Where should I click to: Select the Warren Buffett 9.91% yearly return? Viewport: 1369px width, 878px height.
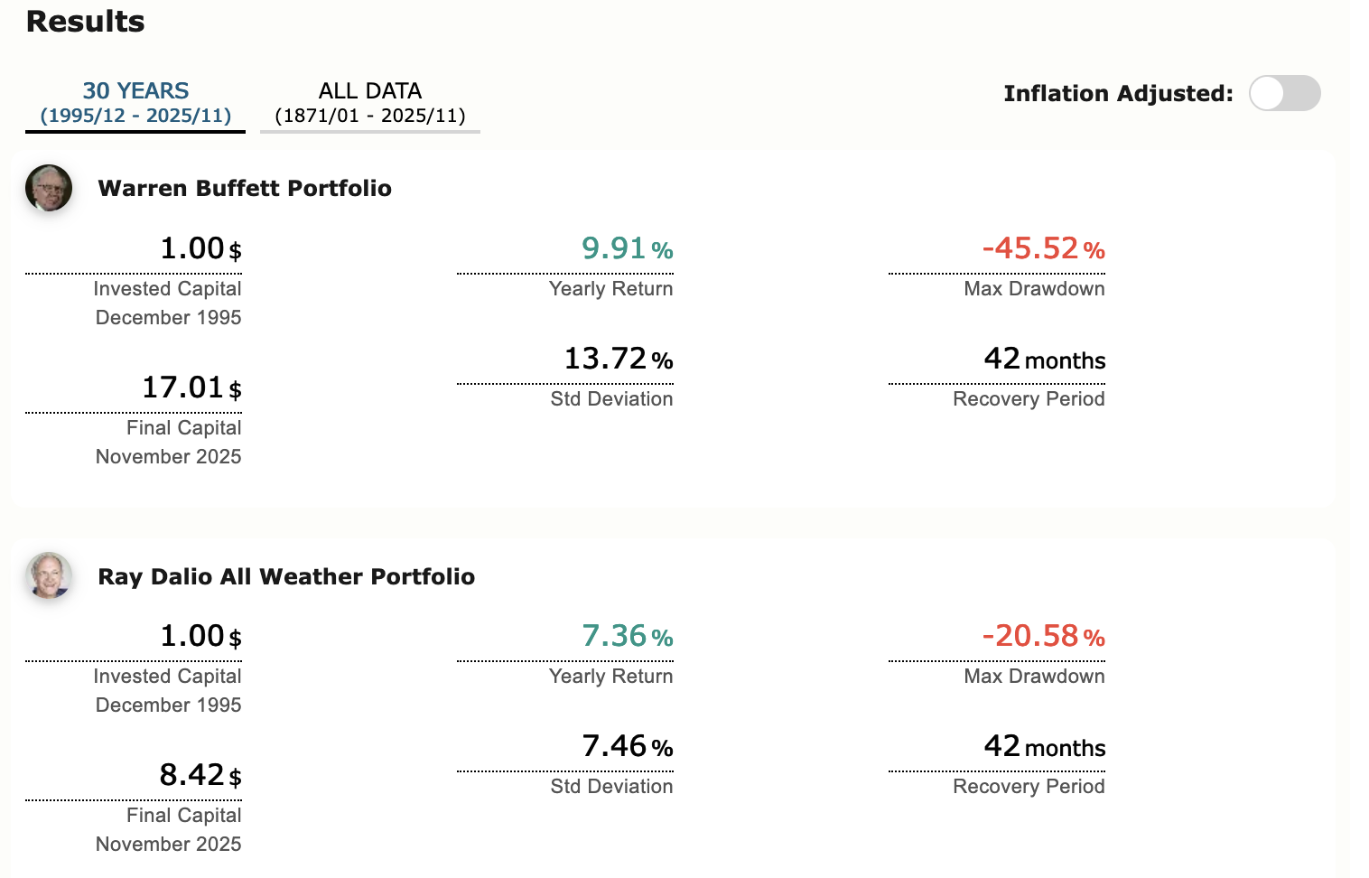pos(627,248)
